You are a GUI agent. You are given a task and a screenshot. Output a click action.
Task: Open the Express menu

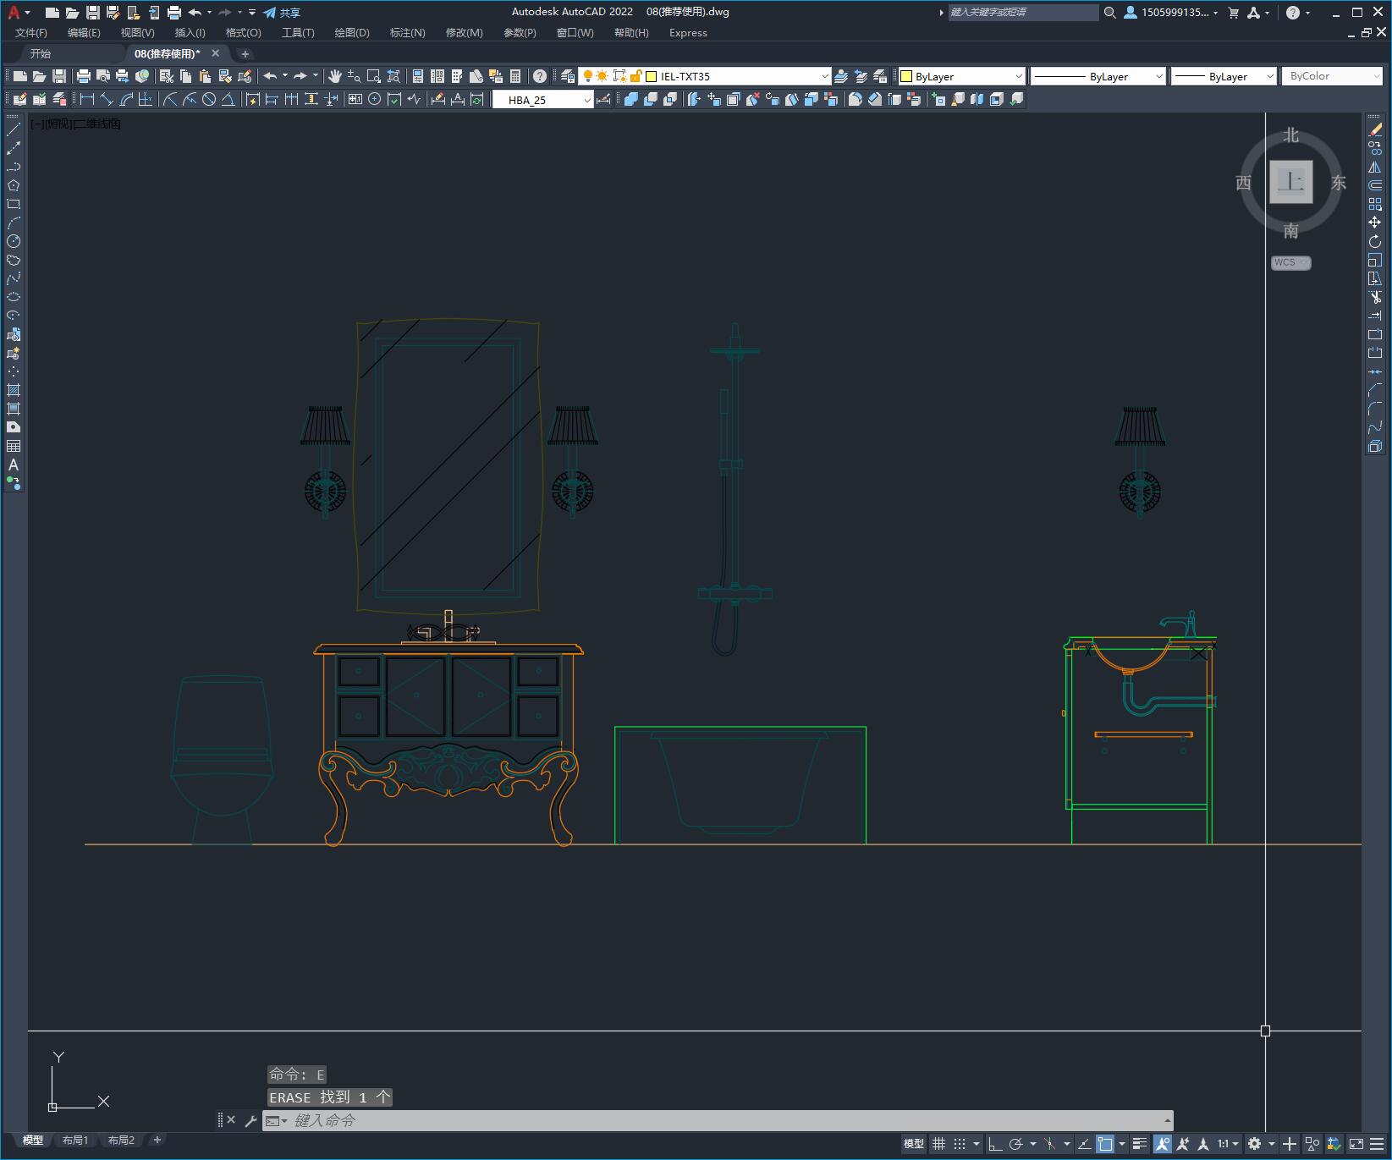pyautogui.click(x=688, y=33)
